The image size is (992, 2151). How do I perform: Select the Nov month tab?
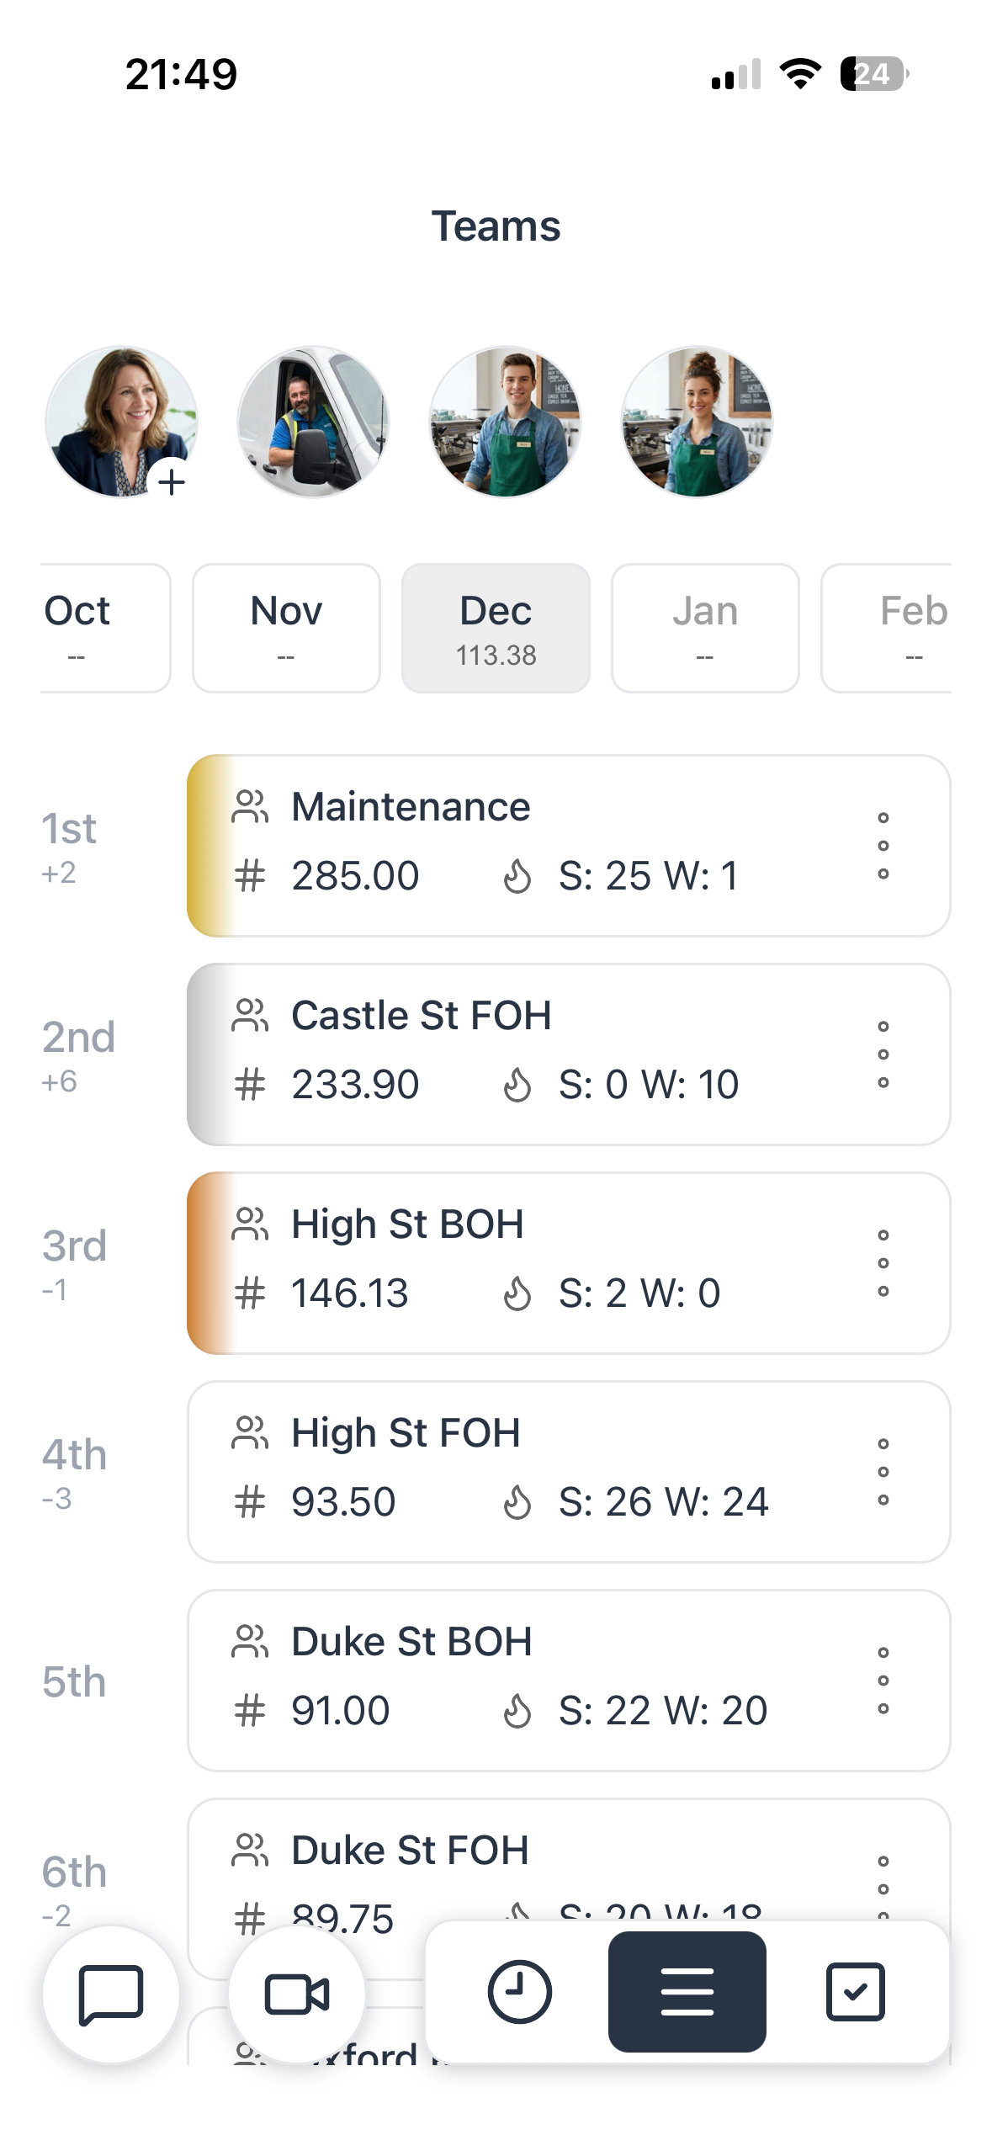[x=286, y=628]
